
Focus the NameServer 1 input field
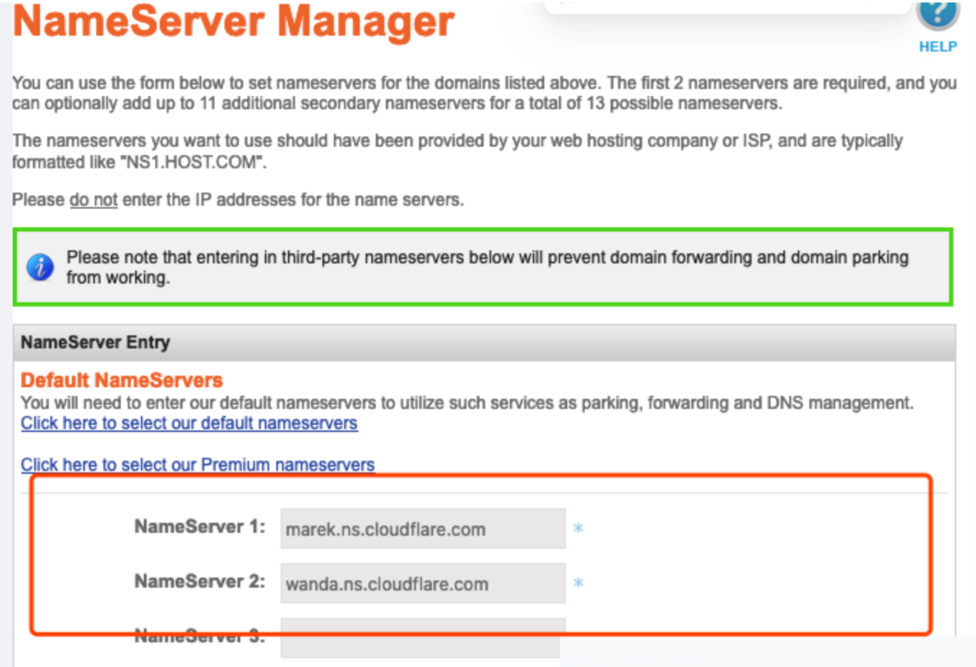point(423,529)
